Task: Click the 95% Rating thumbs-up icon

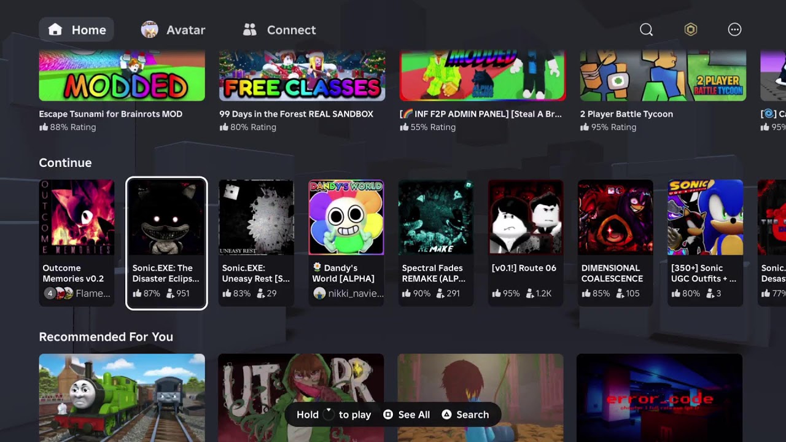Action: (585, 127)
